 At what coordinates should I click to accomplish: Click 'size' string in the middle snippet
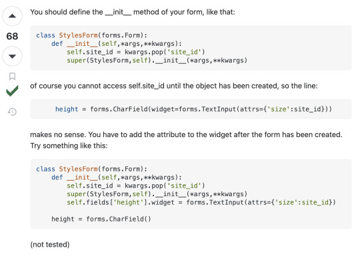click(278, 109)
